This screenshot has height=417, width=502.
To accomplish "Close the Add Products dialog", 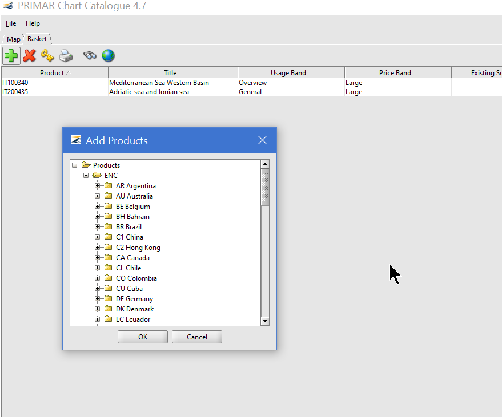I will (x=262, y=140).
